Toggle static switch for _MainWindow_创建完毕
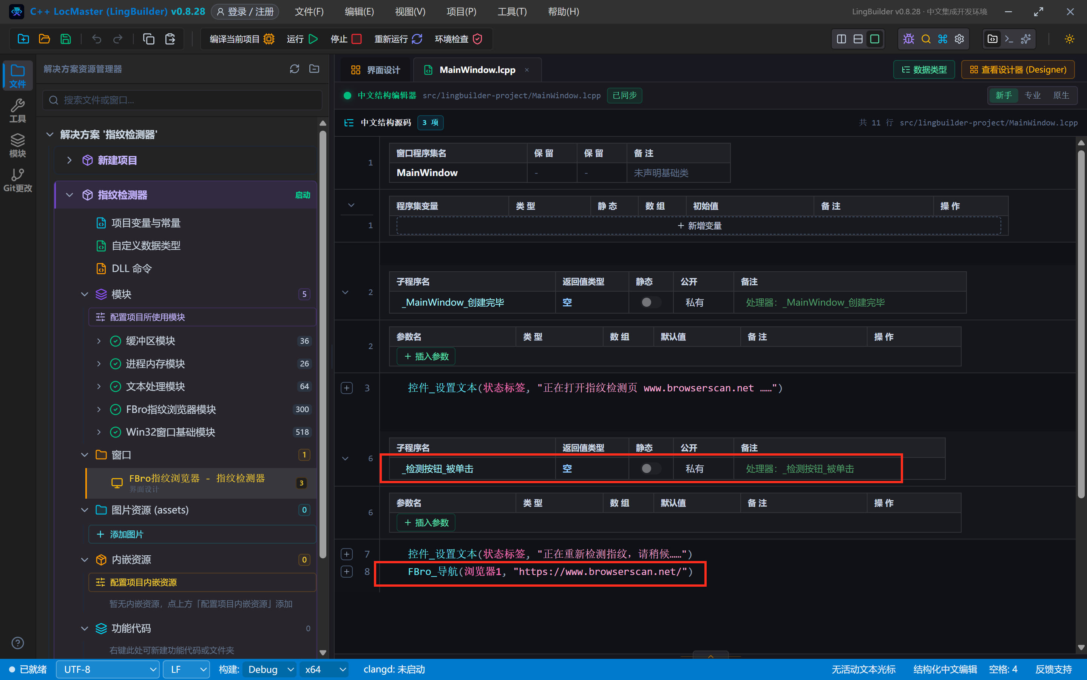Viewport: 1087px width, 680px height. point(650,302)
